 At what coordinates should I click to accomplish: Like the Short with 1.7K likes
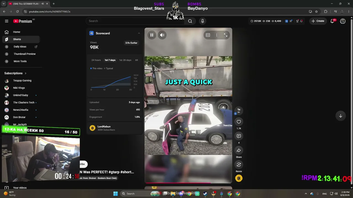tap(239, 122)
